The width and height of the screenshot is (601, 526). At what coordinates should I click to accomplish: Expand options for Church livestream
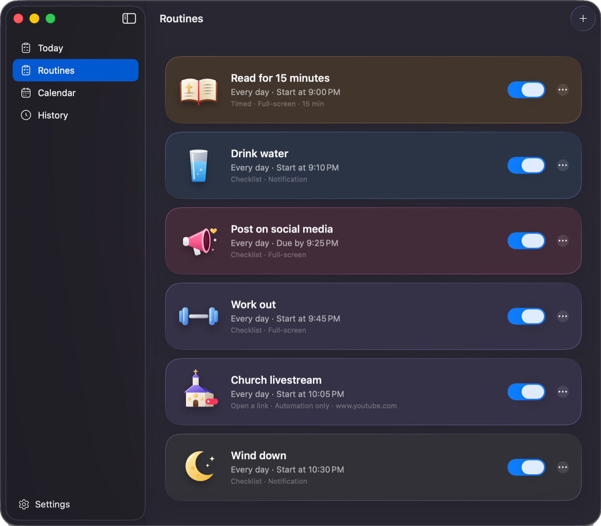[563, 392]
